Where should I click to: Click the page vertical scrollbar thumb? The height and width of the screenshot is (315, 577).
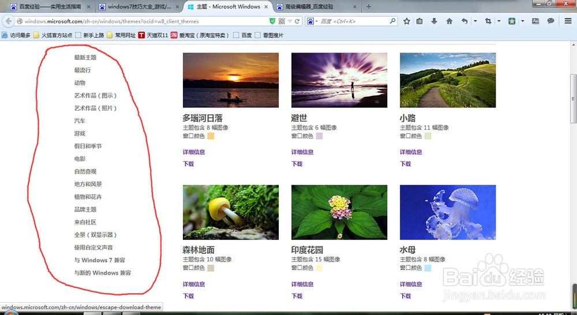pyautogui.click(x=574, y=99)
